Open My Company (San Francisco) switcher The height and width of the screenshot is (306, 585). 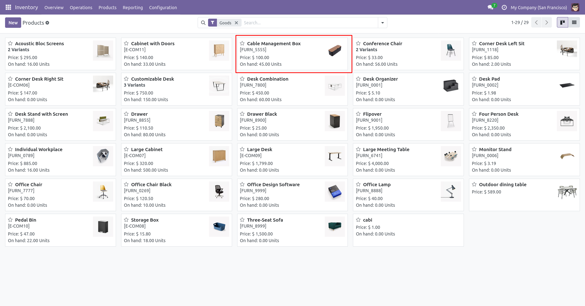tap(539, 8)
